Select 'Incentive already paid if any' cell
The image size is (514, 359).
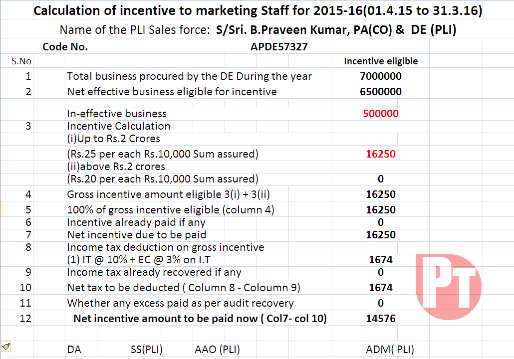pos(136,222)
